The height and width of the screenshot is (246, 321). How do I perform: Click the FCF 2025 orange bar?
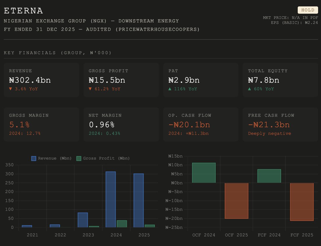[302, 202]
